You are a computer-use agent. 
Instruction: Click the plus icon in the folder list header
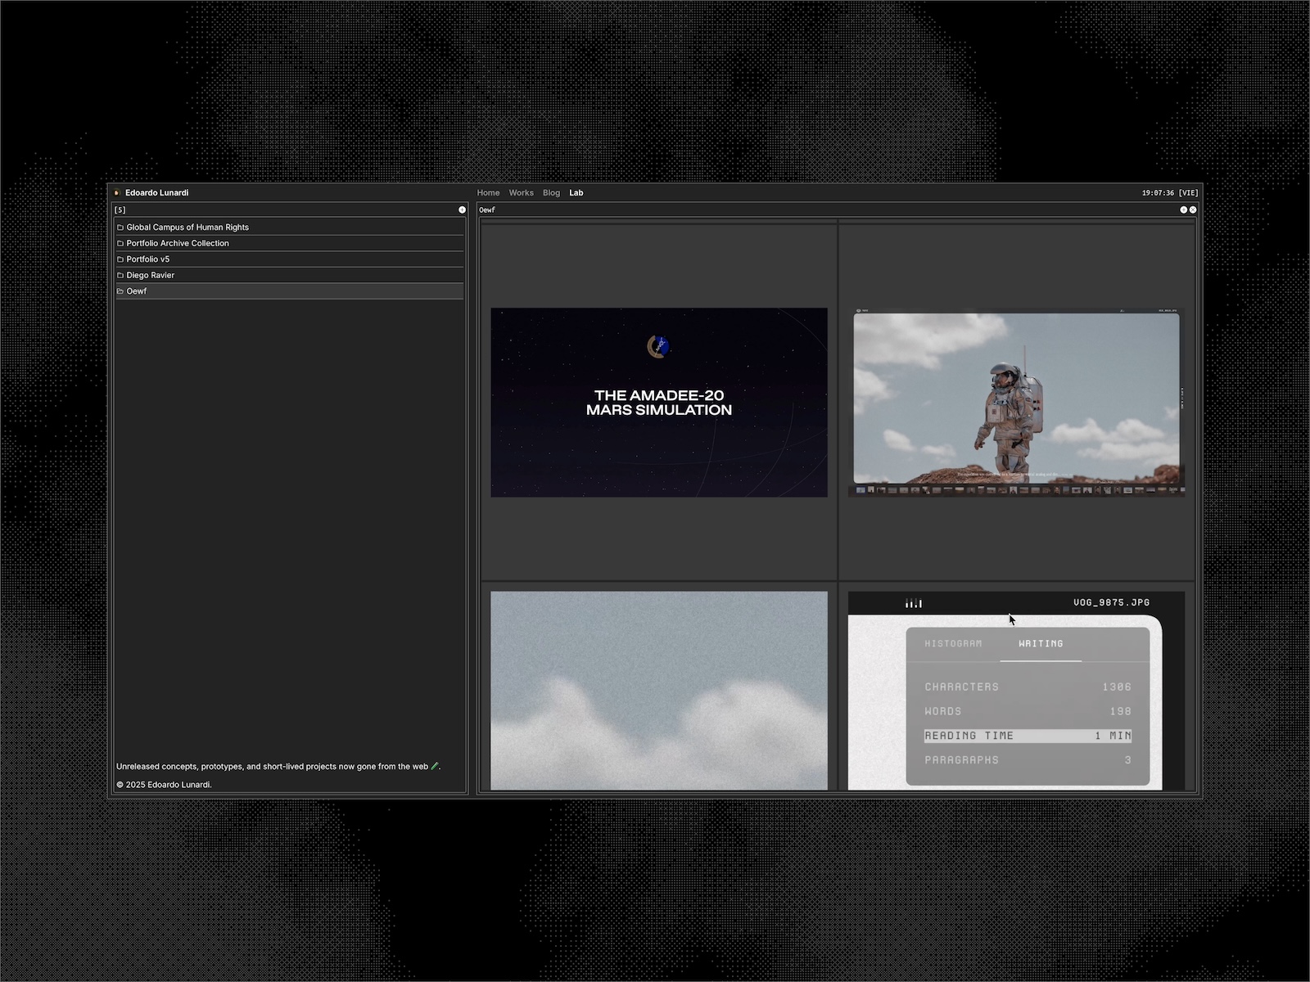(462, 209)
